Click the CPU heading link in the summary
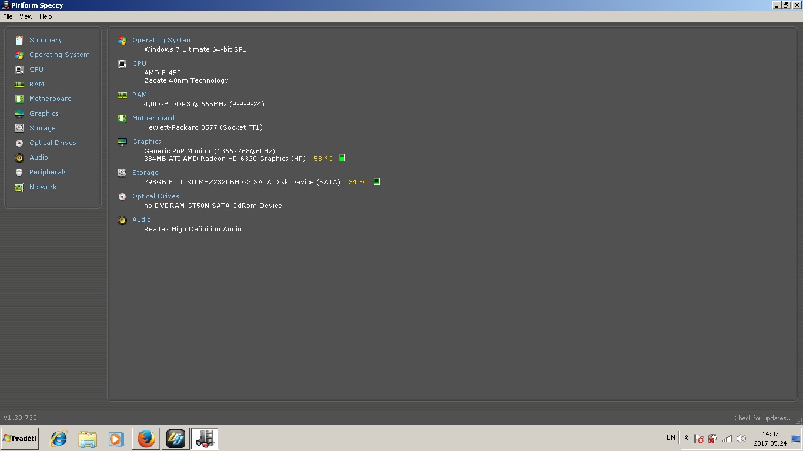The height and width of the screenshot is (451, 803). [139, 63]
